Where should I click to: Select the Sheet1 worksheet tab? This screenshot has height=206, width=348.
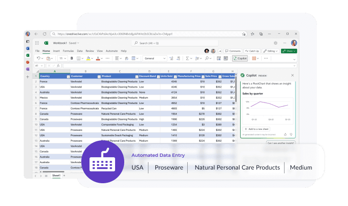pyautogui.click(x=56, y=175)
